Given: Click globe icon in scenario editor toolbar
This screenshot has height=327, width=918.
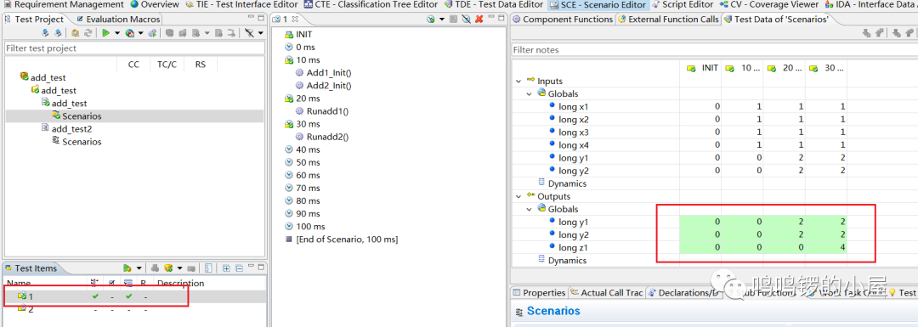Looking at the screenshot, I should click(x=431, y=20).
